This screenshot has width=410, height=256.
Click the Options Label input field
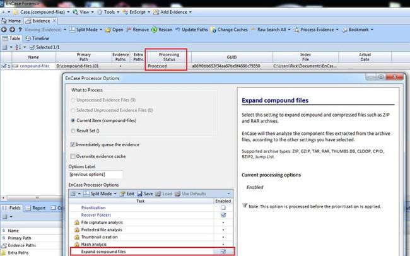pos(95,175)
